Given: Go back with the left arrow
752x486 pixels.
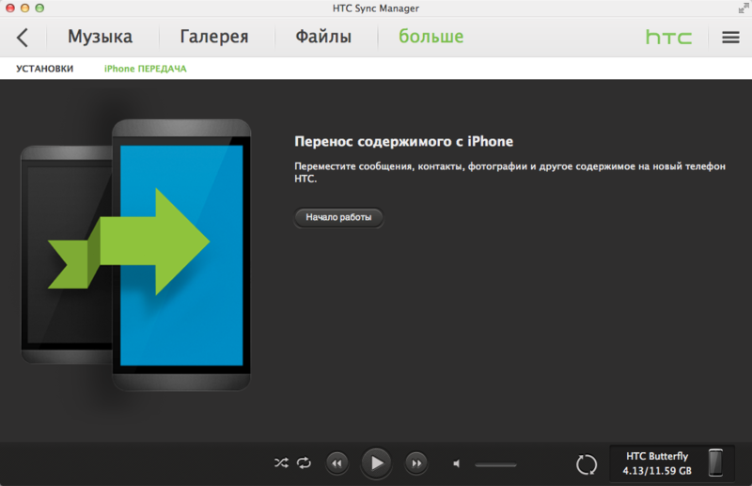Looking at the screenshot, I should (x=22, y=37).
